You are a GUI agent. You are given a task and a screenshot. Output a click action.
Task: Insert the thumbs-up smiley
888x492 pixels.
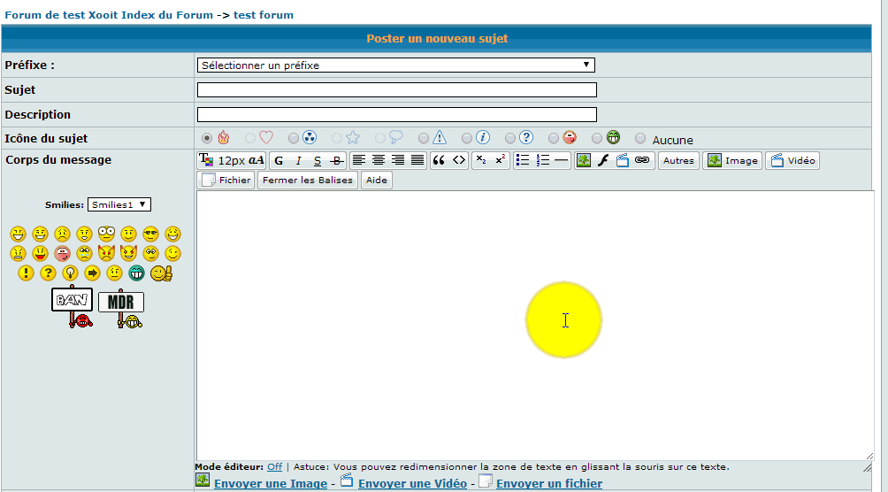(x=161, y=273)
